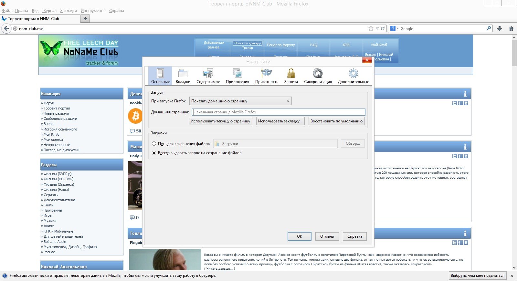Open the Дополнительные gear pane
The width and height of the screenshot is (517, 281).
[x=353, y=76]
